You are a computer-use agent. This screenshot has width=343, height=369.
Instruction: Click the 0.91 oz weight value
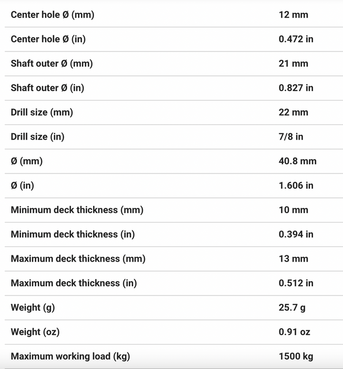coord(294,332)
